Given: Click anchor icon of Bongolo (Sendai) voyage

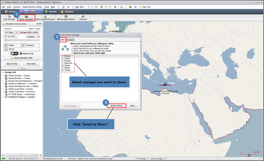Looking at the screenshot, I should tap(6, 81).
